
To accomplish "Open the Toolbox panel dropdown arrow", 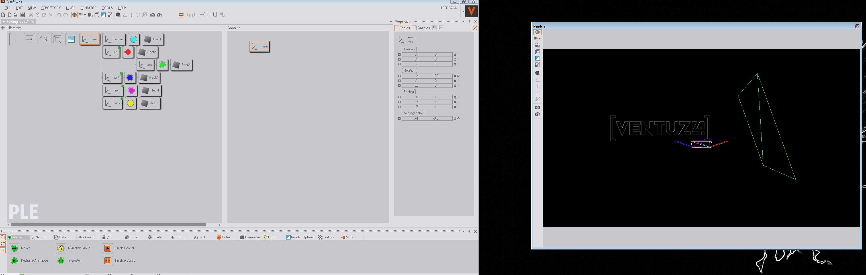I will coord(463,232).
